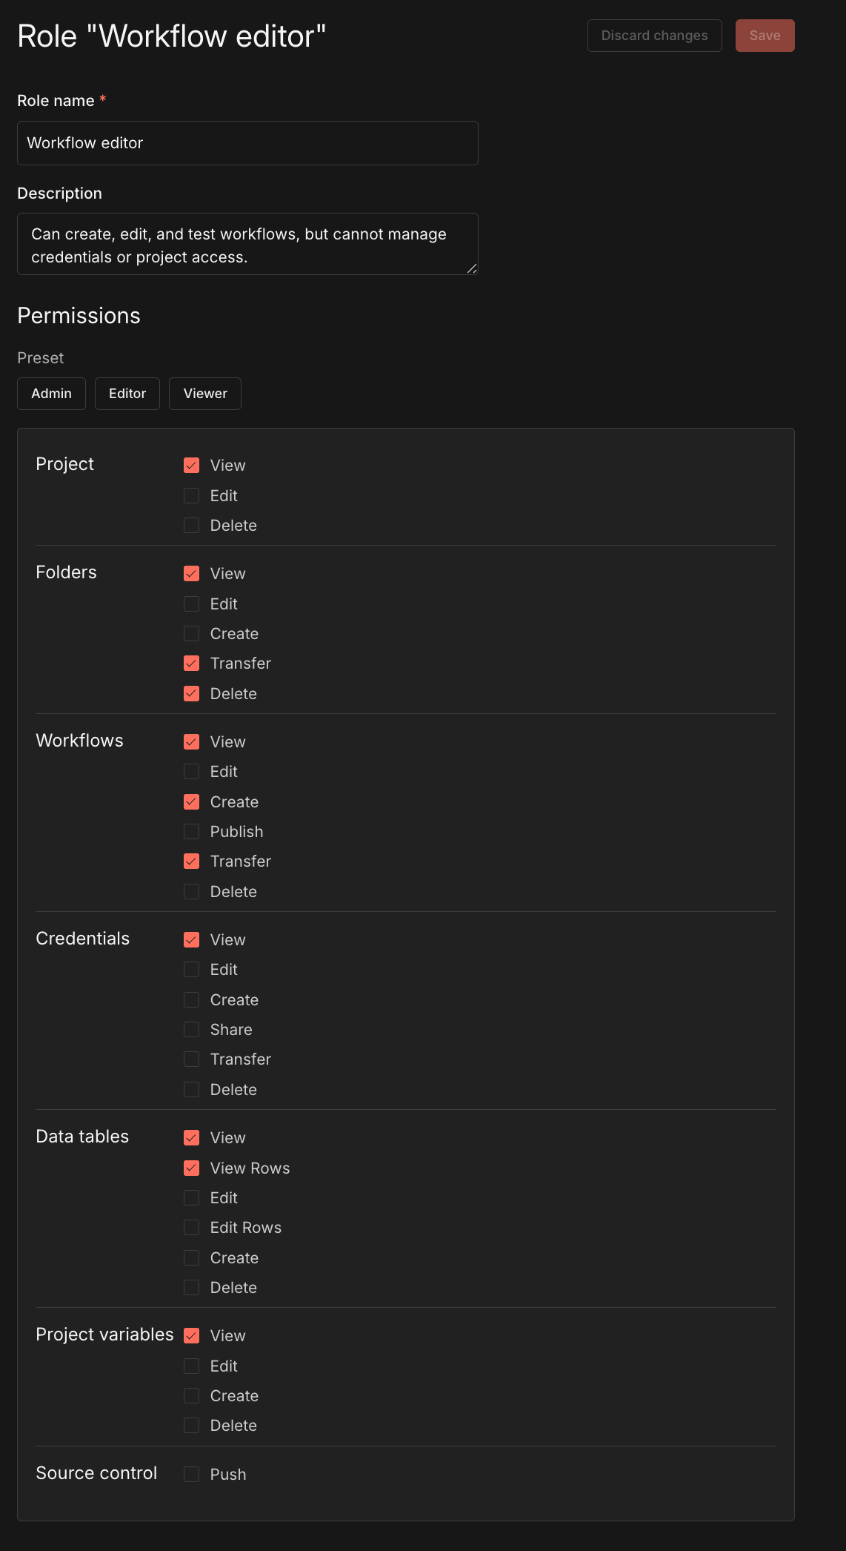Enable Source control Push permission
The image size is (846, 1551).
pos(192,1475)
